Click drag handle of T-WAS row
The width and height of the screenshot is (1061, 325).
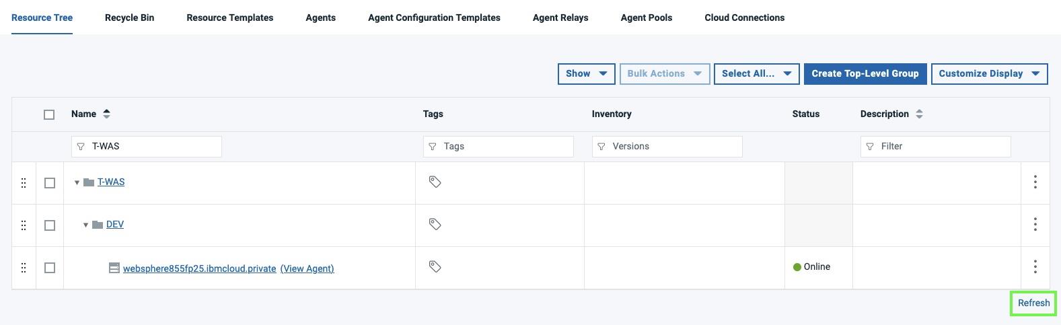pos(24,183)
